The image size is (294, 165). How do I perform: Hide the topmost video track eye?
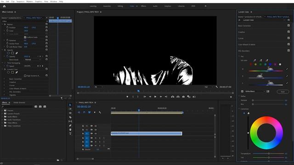point(96,126)
